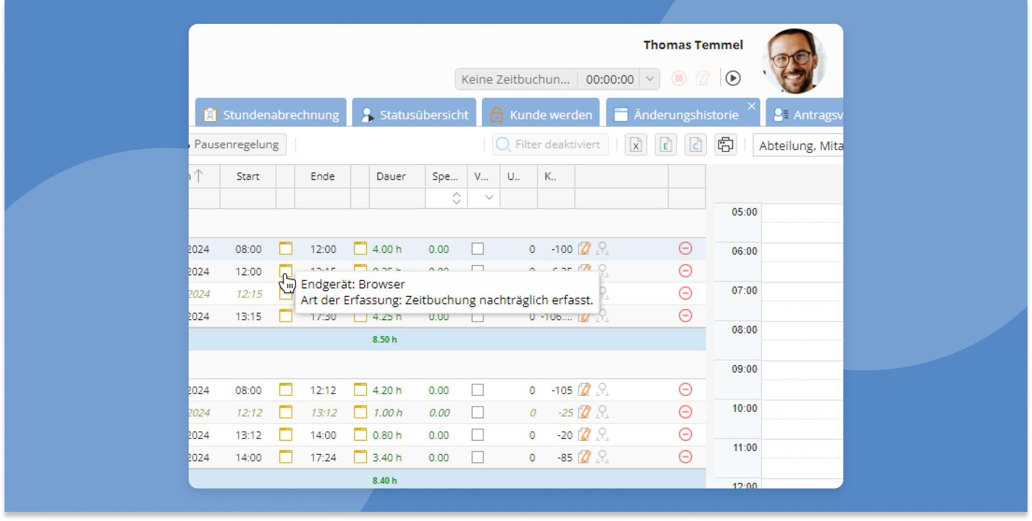The image size is (1032, 521).
Task: Export the table using the E file icon
Action: pyautogui.click(x=665, y=145)
